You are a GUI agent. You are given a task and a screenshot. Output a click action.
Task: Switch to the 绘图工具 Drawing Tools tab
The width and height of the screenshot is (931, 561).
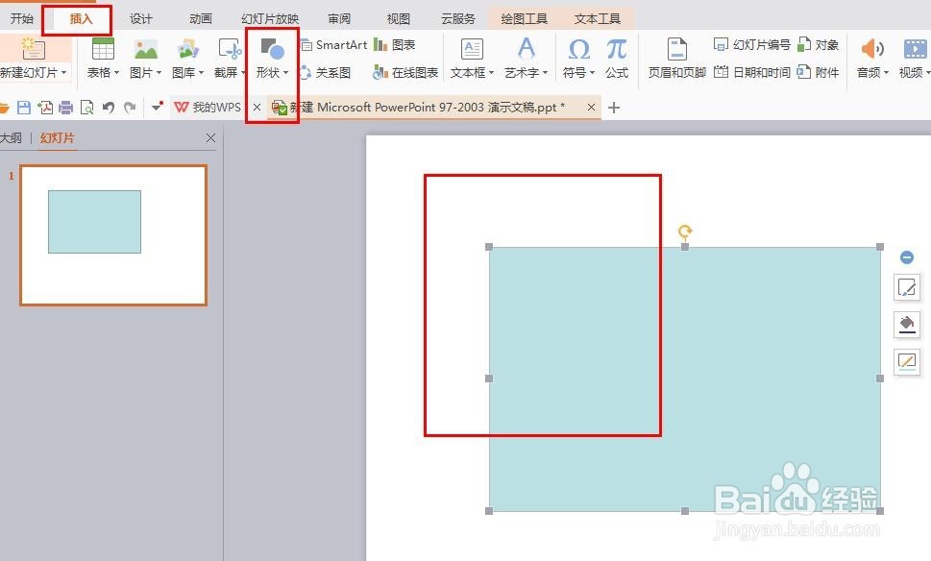pyautogui.click(x=524, y=18)
